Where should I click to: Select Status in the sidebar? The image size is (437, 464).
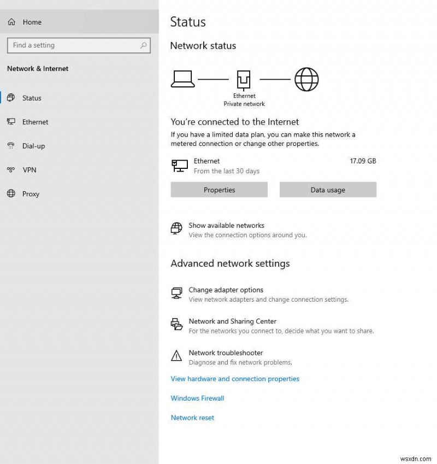pos(32,98)
